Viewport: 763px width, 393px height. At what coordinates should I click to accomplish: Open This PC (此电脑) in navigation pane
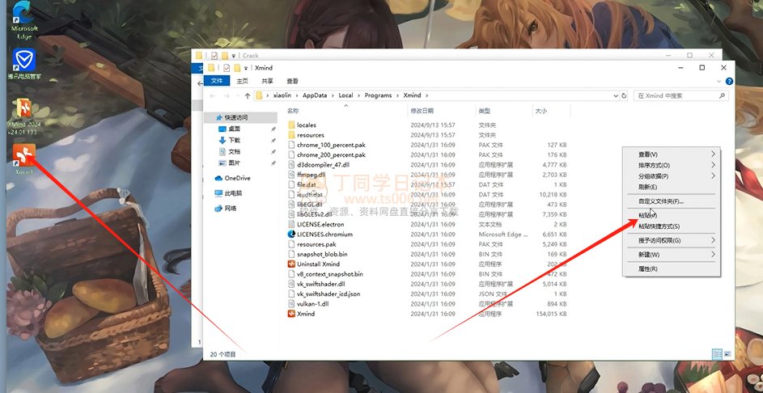click(x=229, y=193)
